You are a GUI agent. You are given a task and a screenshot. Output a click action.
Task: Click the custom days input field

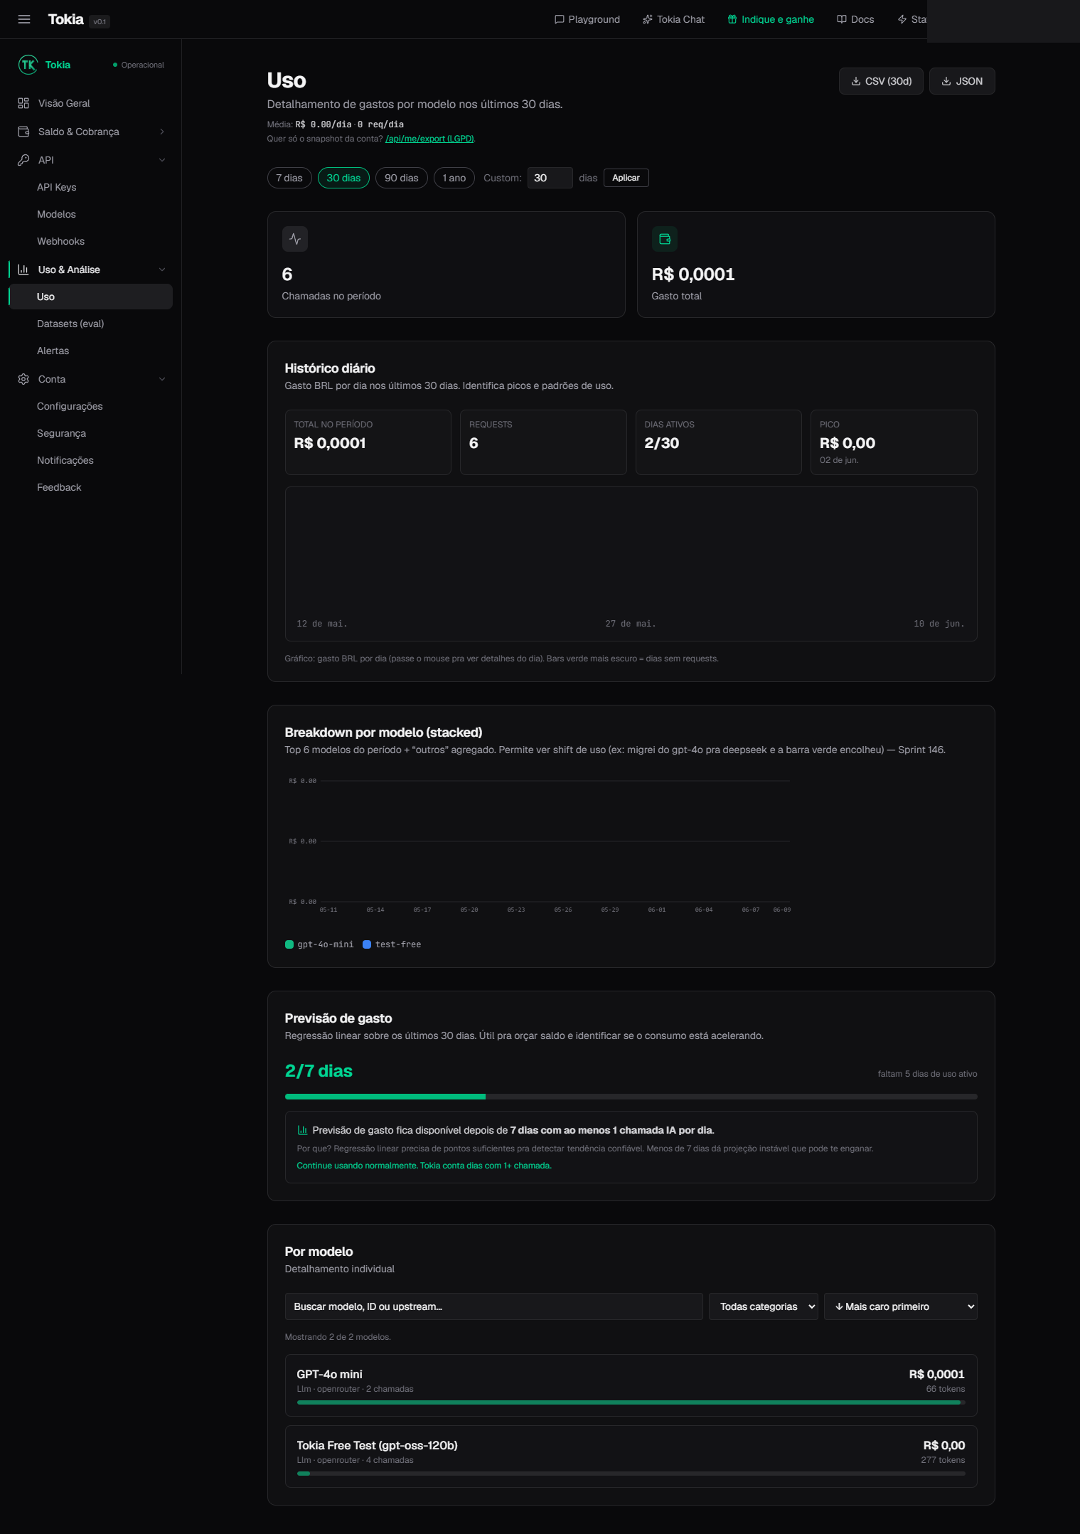pyautogui.click(x=550, y=178)
